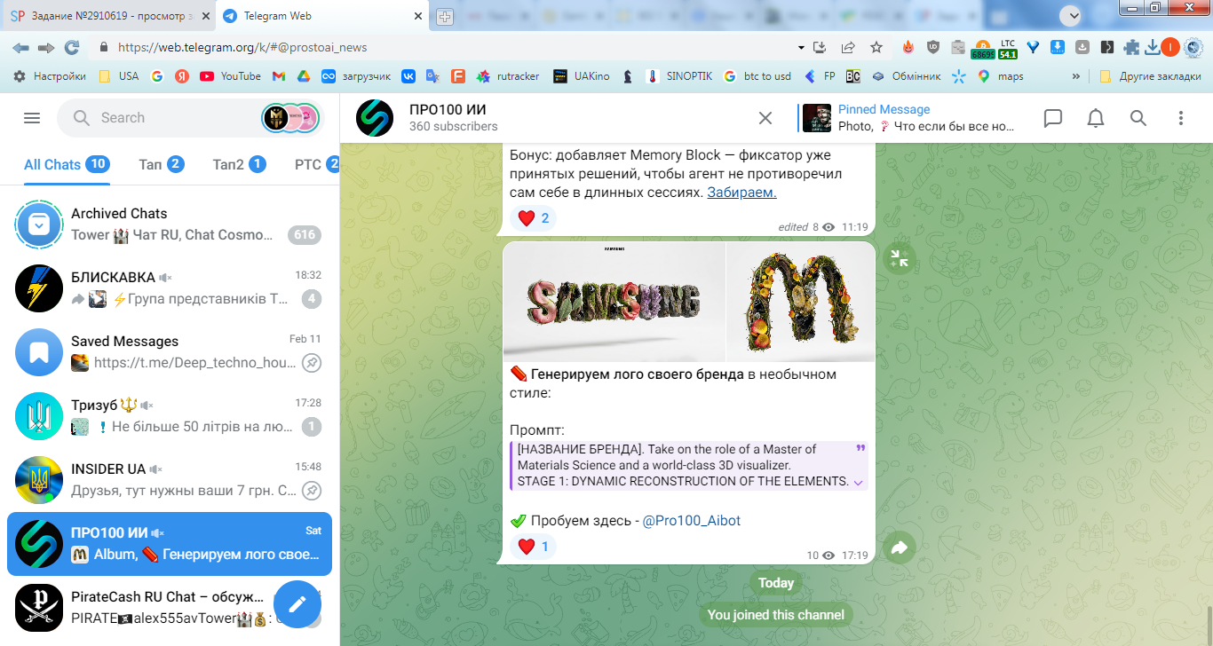Open ПРО100 ИИ channel profile avatar in header
The height and width of the screenshot is (646, 1213).
pyautogui.click(x=375, y=118)
